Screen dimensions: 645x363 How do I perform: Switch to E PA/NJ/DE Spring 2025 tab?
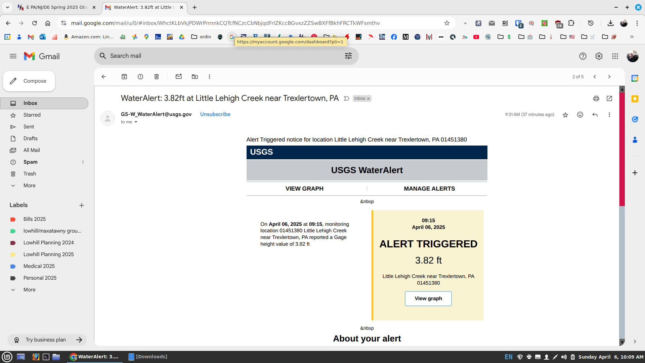57,7
